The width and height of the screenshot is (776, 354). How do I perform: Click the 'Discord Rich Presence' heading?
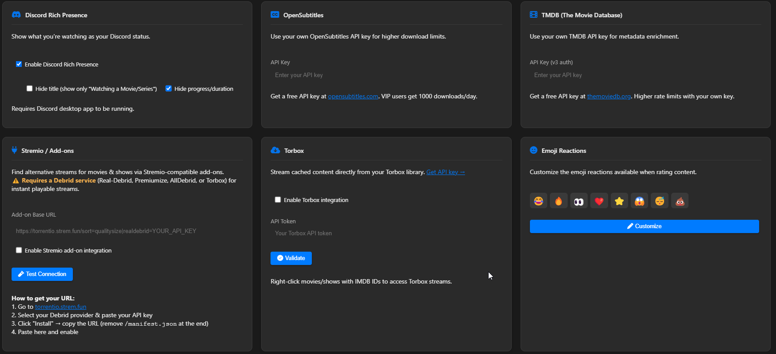click(x=56, y=15)
